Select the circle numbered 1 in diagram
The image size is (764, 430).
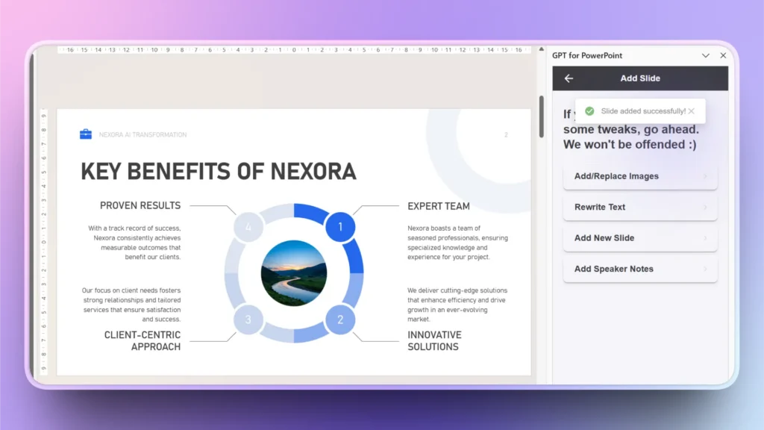click(340, 227)
